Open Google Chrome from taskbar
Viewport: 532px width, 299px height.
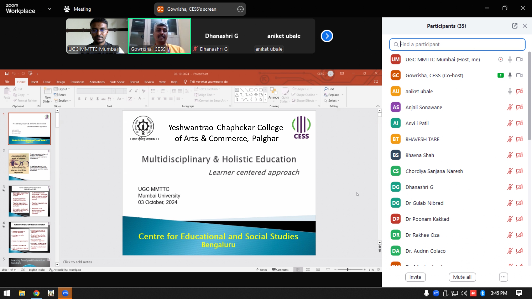36,293
